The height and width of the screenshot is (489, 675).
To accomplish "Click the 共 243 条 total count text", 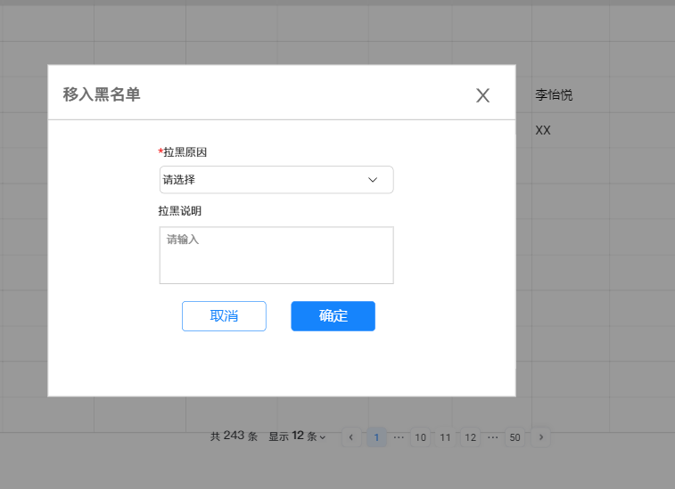I will click(234, 436).
